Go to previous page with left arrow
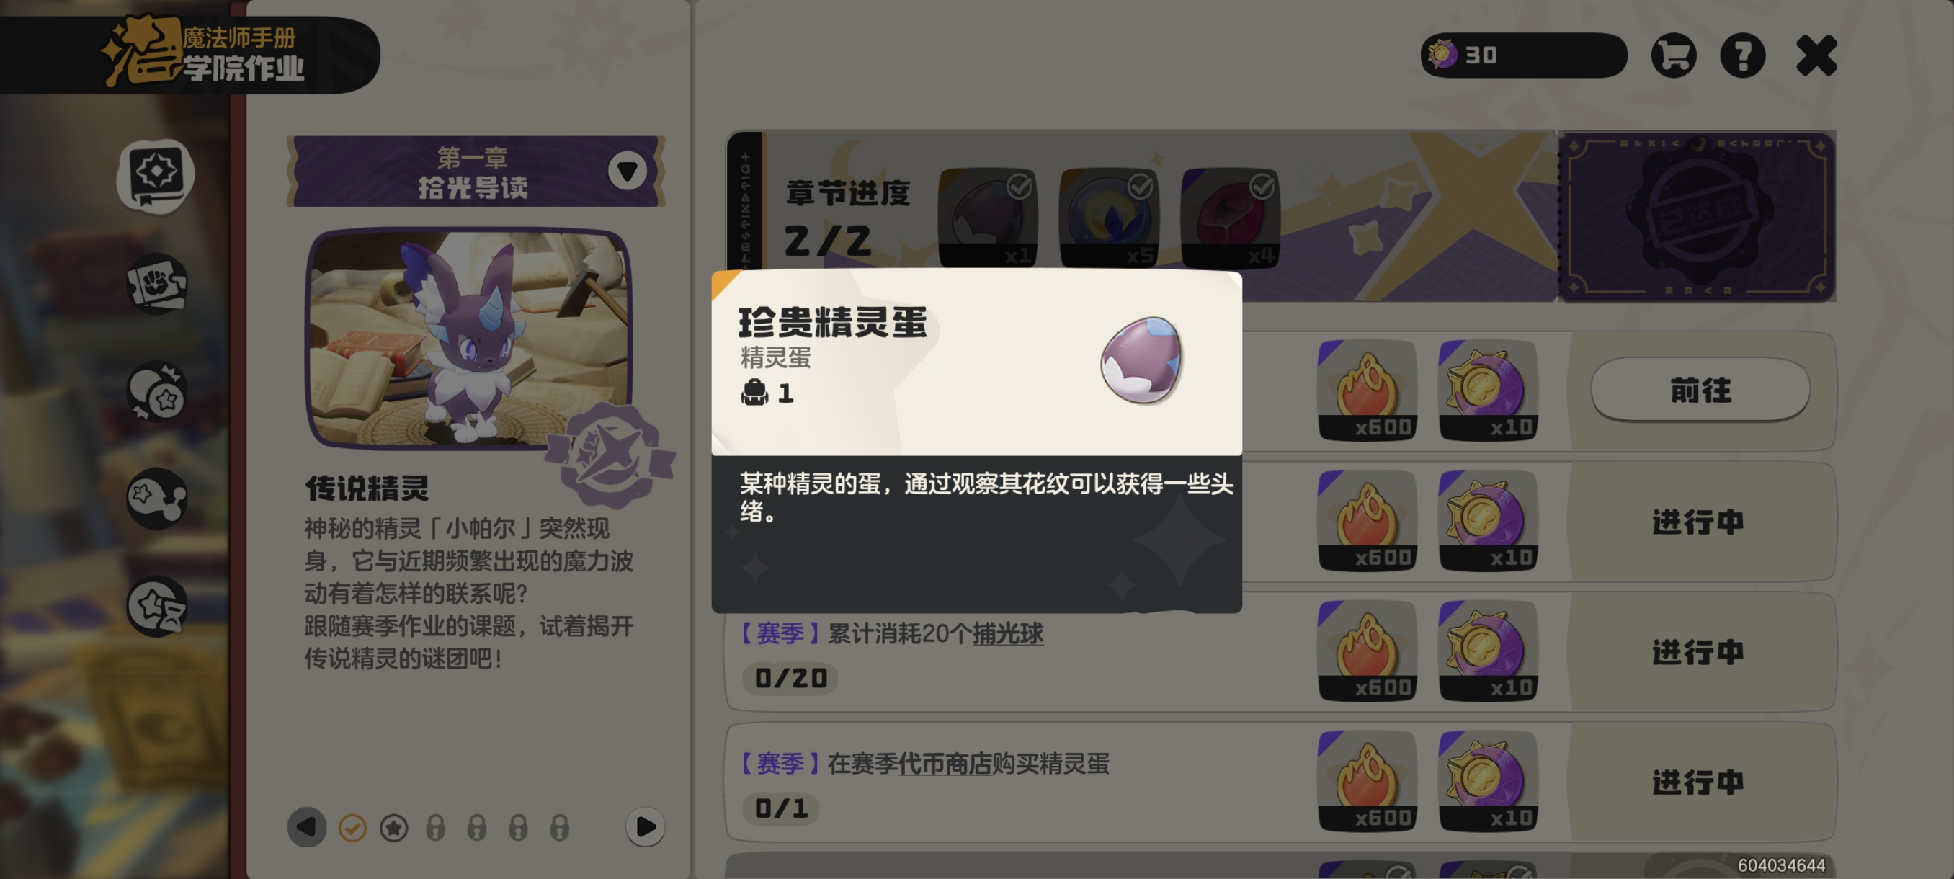Viewport: 1954px width, 879px height. click(306, 826)
